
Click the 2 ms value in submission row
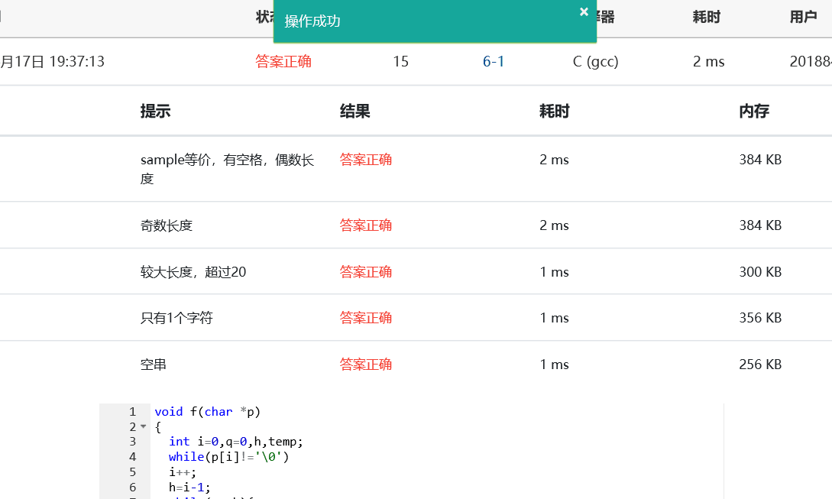(708, 62)
